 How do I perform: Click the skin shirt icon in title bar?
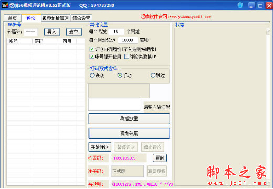click(x=240, y=5)
